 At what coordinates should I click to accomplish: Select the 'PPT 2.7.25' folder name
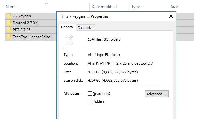(21, 30)
